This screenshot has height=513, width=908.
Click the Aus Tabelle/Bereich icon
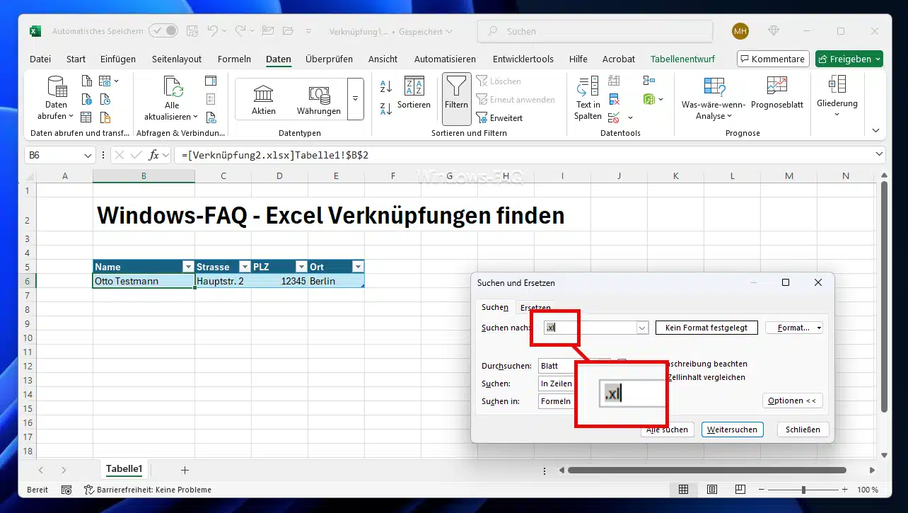click(87, 117)
